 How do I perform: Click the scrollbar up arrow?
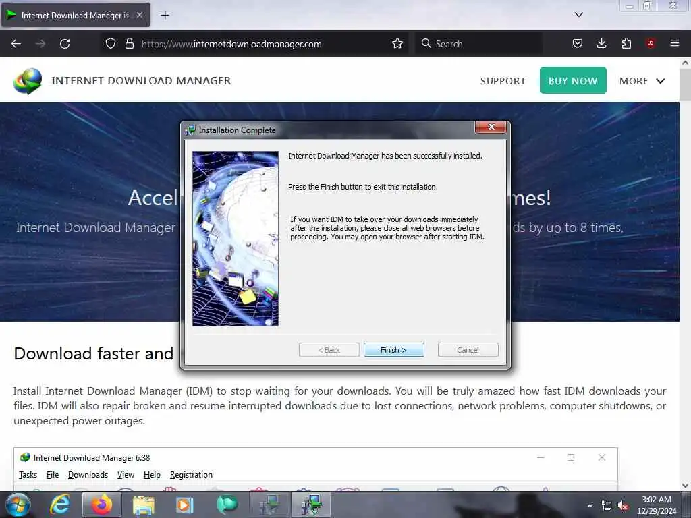pyautogui.click(x=686, y=63)
